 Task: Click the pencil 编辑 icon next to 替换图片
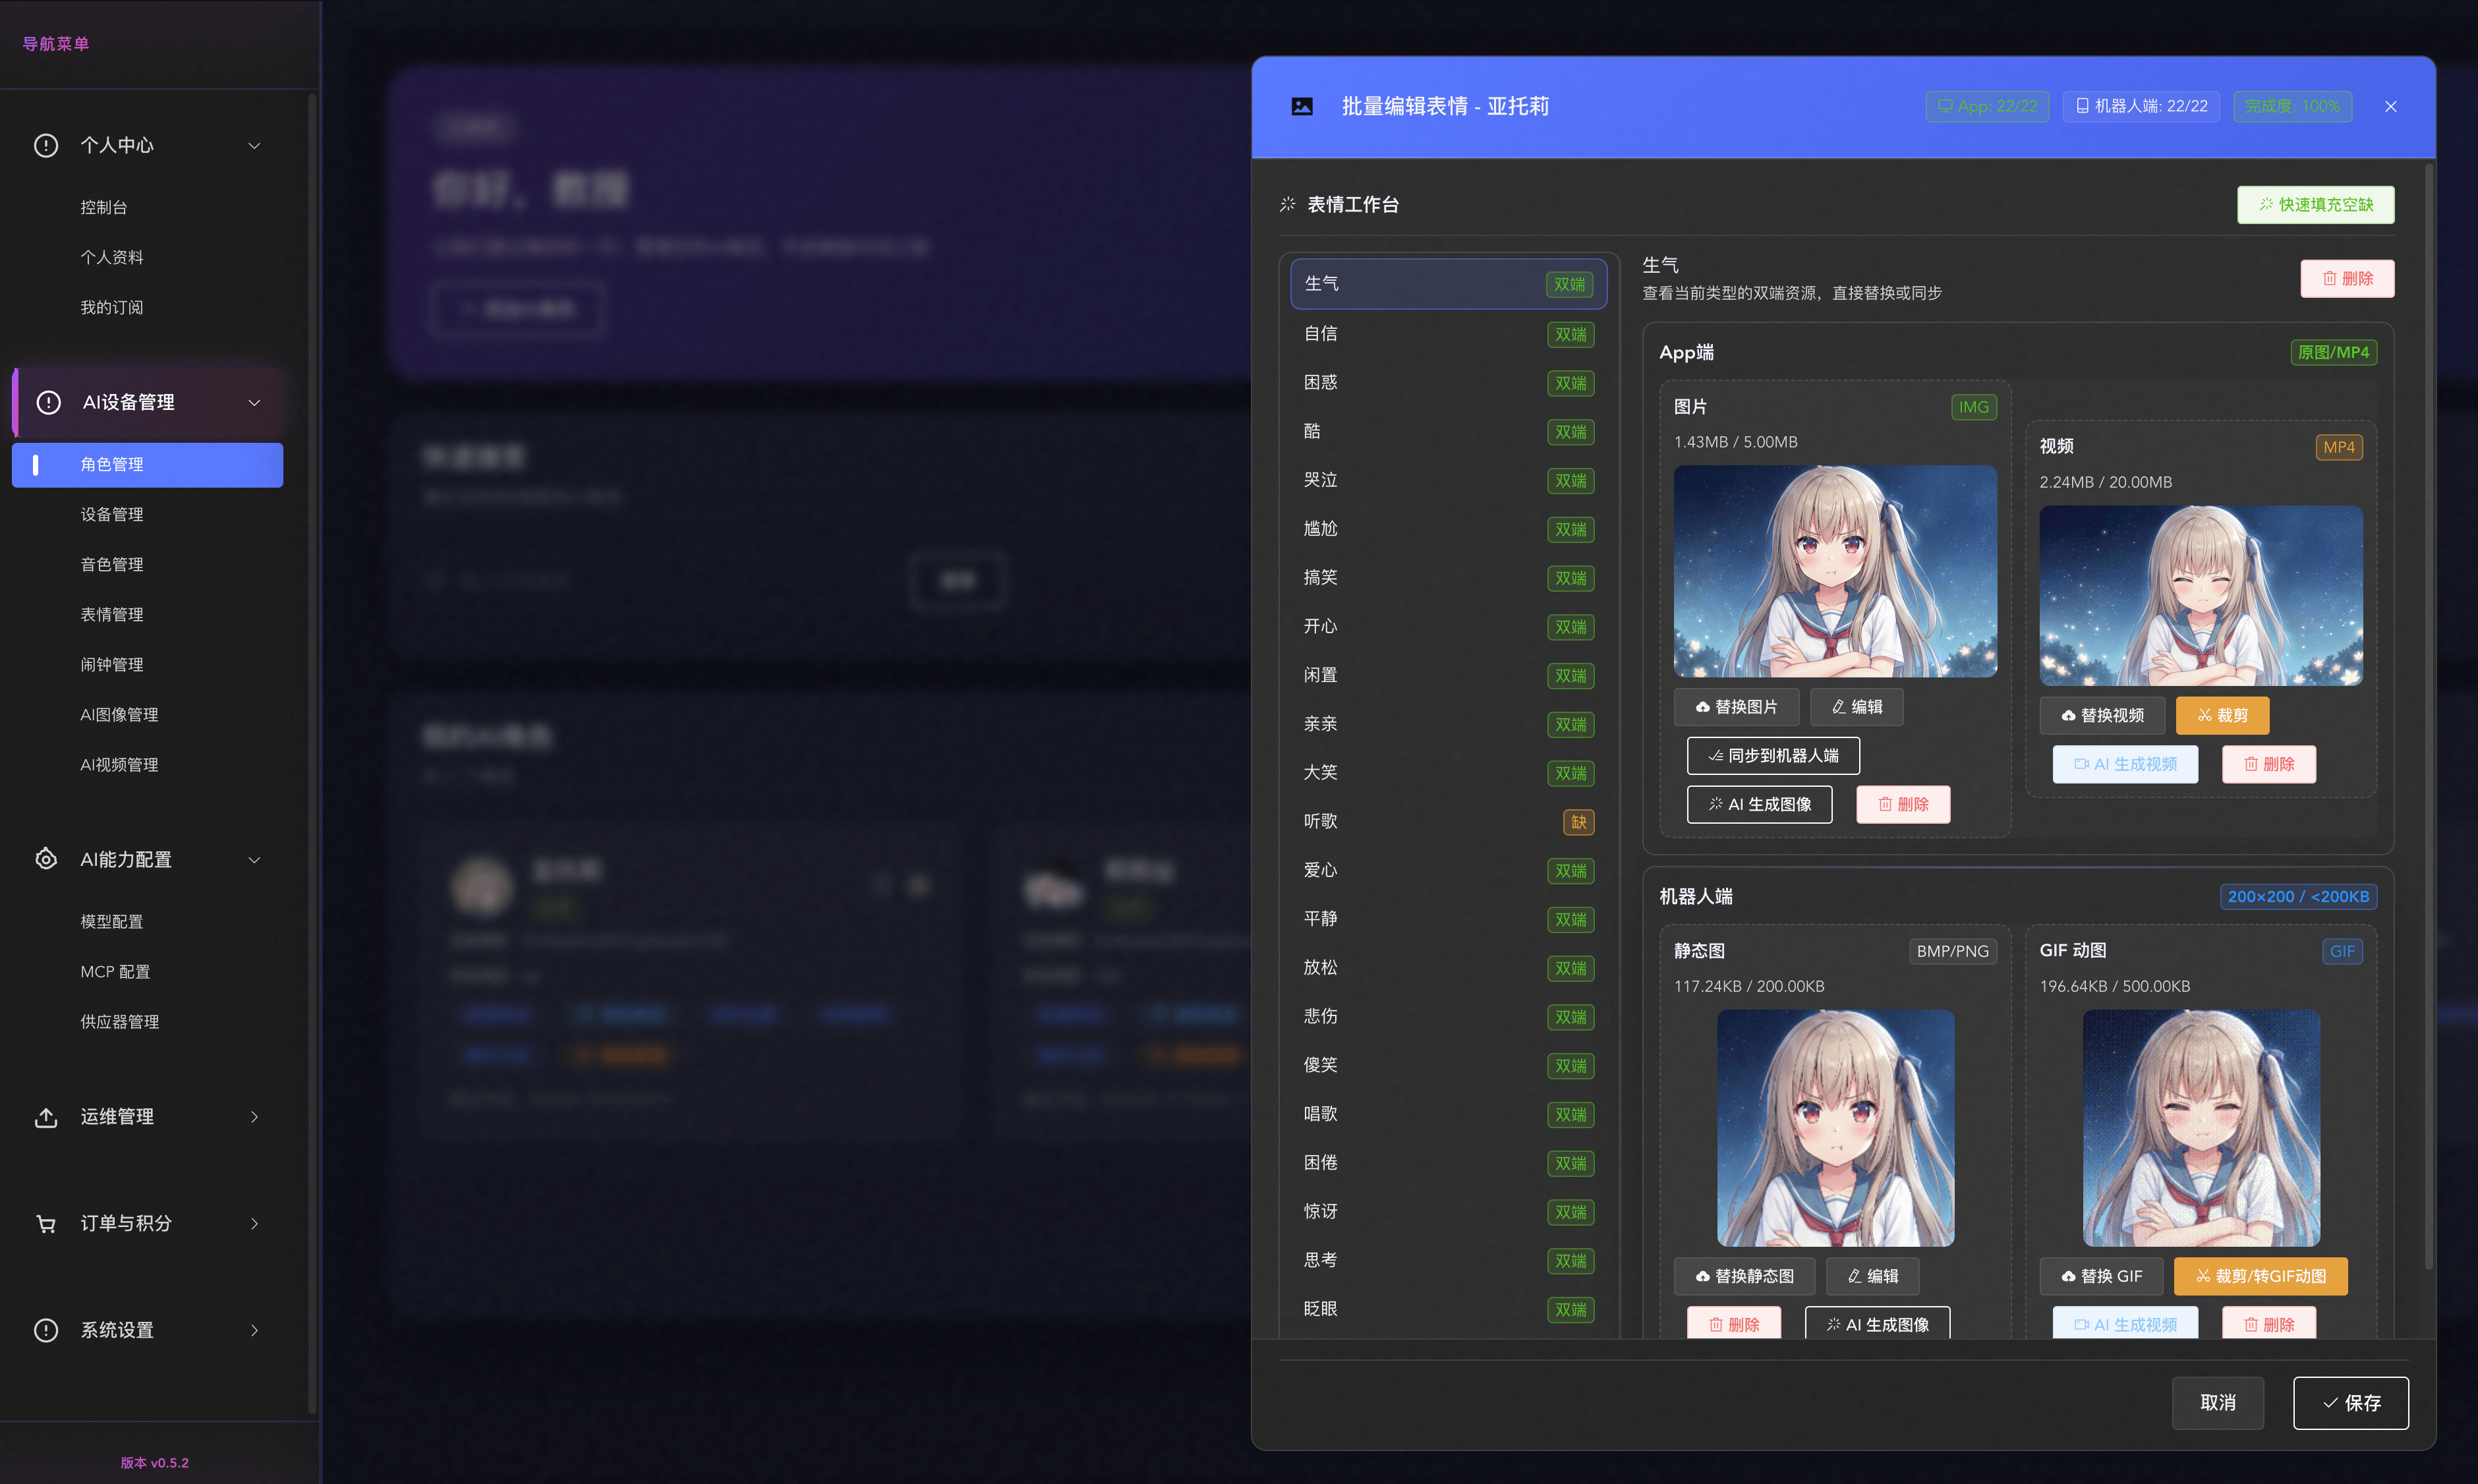click(1838, 707)
